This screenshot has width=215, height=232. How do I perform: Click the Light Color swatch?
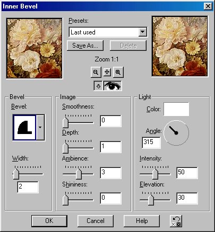pyautogui.click(x=176, y=109)
